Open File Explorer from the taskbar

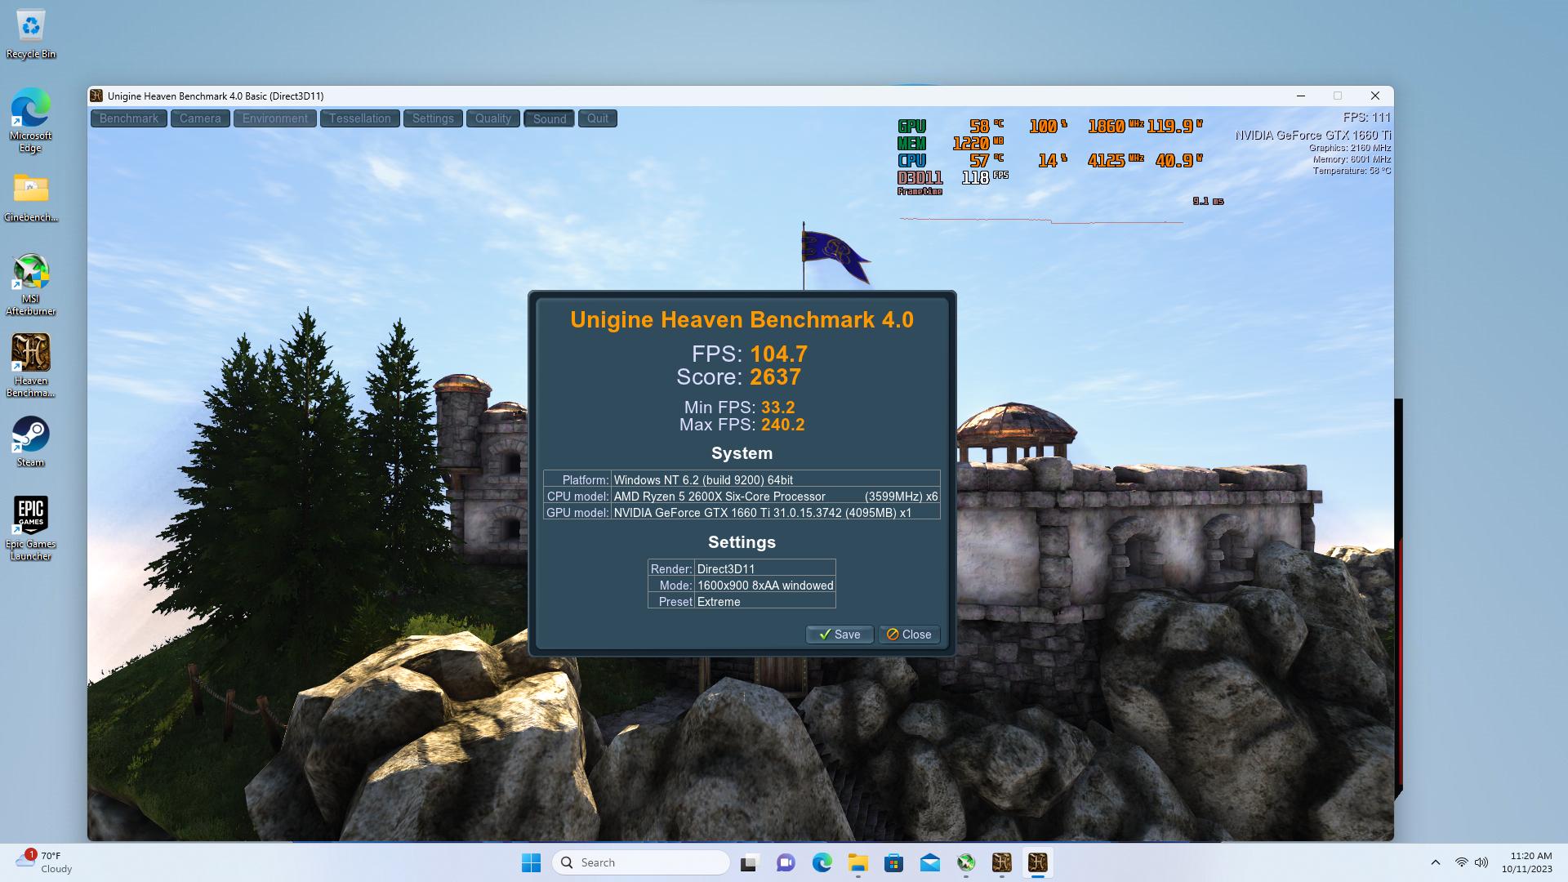(x=857, y=862)
